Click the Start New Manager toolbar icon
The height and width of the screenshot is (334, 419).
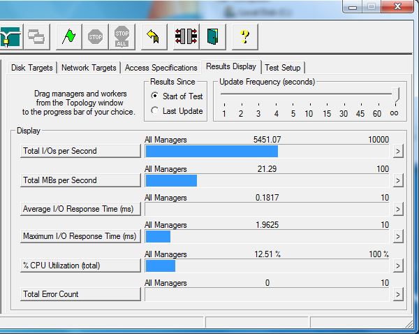click(x=10, y=36)
